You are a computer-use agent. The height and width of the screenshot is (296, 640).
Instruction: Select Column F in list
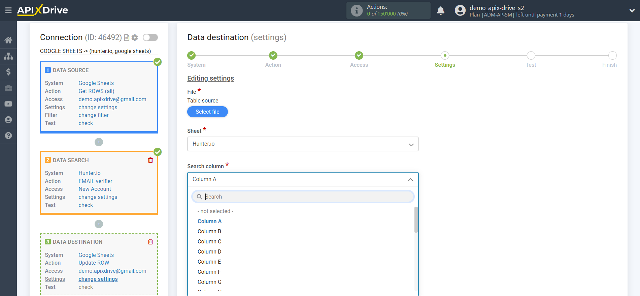[x=209, y=272]
